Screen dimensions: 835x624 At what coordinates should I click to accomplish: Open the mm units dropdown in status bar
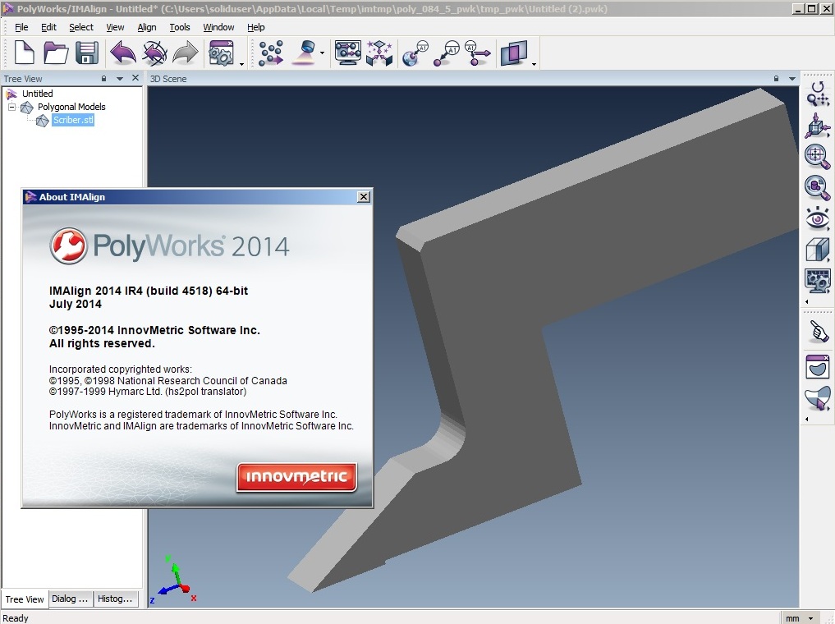tap(811, 618)
